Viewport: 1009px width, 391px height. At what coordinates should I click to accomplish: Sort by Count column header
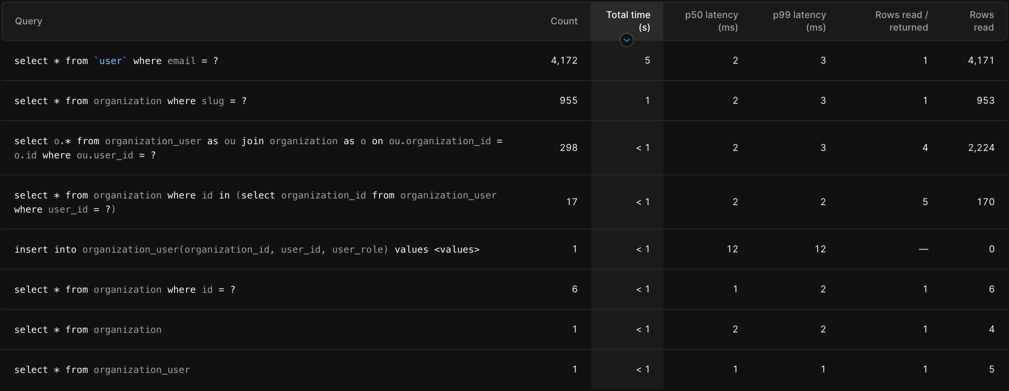564,21
